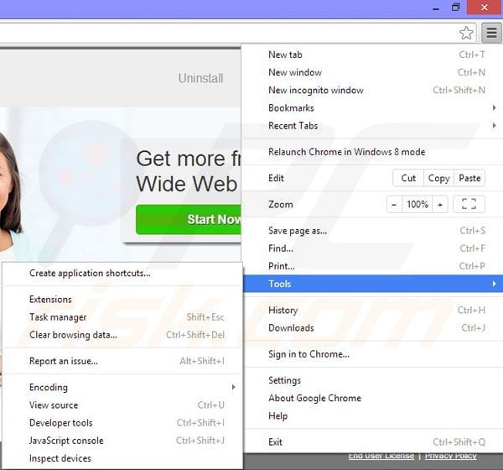Open a New window

coord(373,72)
